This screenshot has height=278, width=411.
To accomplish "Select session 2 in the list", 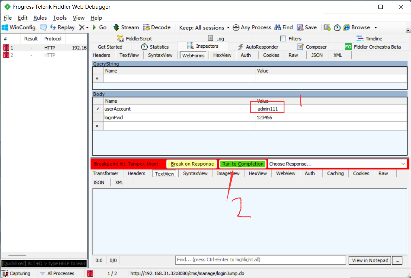I will click(x=44, y=55).
